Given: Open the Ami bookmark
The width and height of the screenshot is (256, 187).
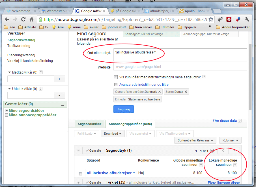Looking at the screenshot, I should tap(58, 27).
